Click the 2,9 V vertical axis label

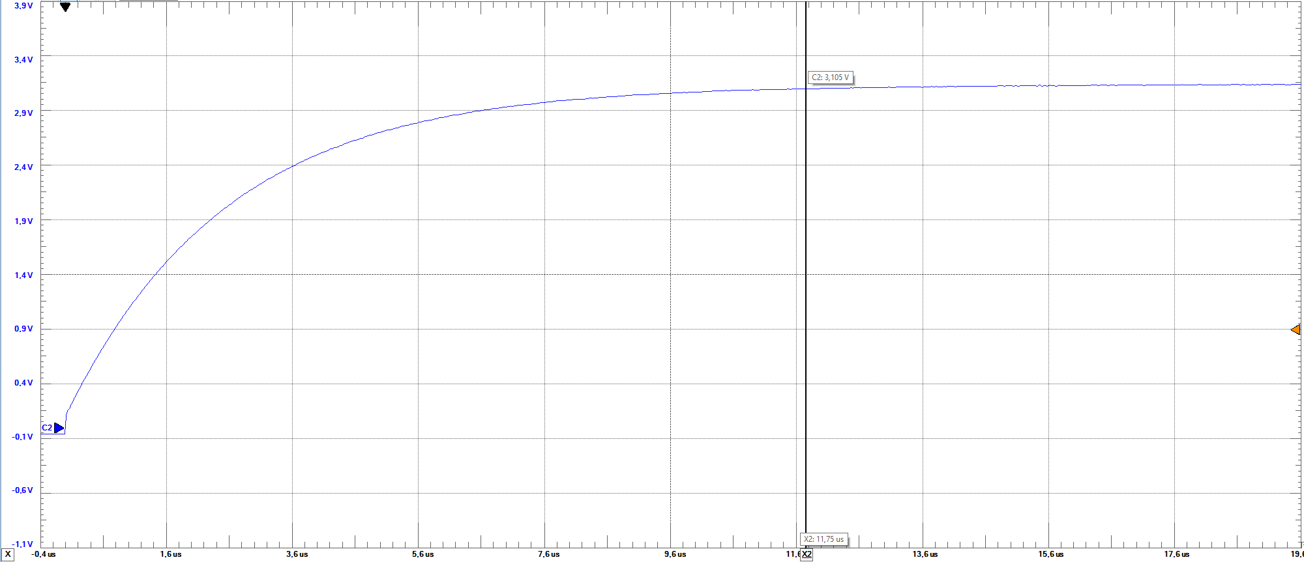pos(23,113)
